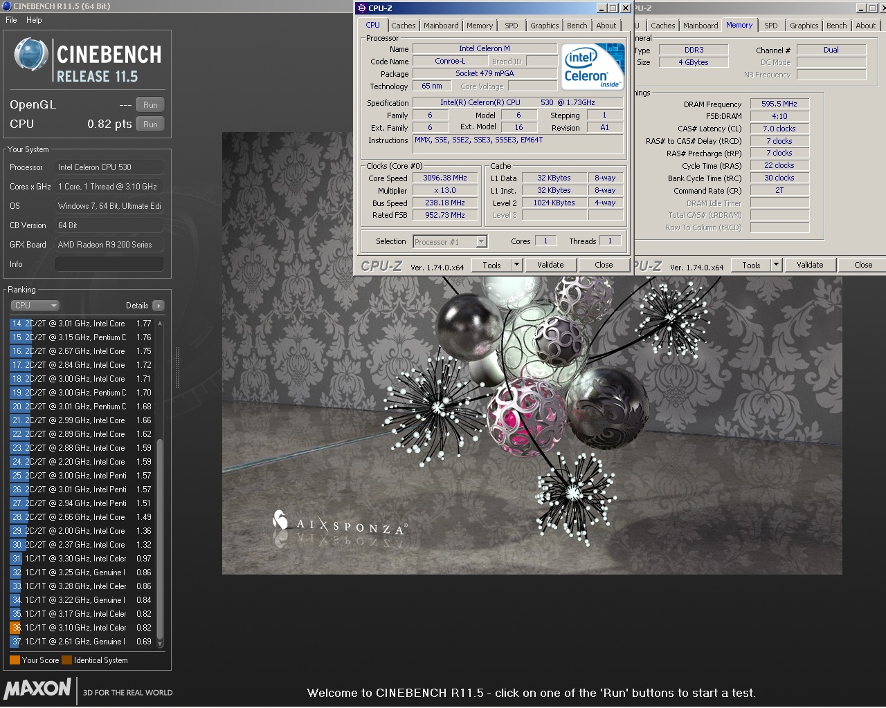Switch to Caches tab in front CPU-Z
The height and width of the screenshot is (708, 886).
pos(404,26)
